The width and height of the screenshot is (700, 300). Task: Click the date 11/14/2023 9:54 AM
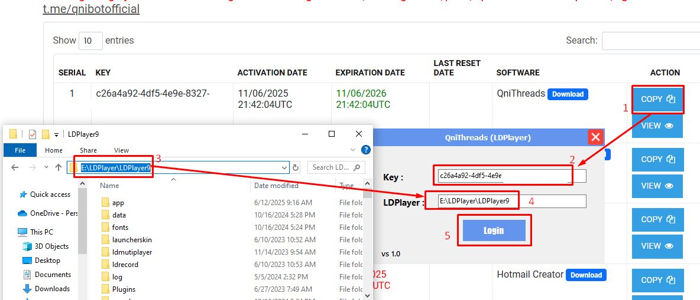285,252
